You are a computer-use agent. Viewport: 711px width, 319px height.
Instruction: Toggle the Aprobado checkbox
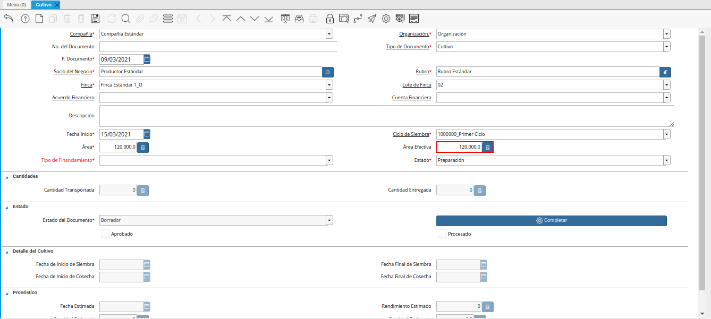pyautogui.click(x=105, y=234)
